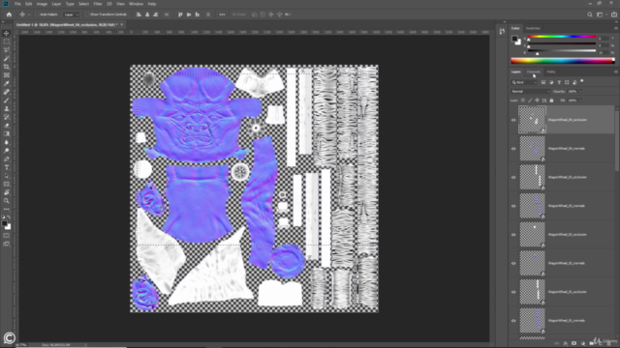Viewport: 620px width, 348px height.
Task: Select the Gradient tool
Action: click(x=7, y=133)
